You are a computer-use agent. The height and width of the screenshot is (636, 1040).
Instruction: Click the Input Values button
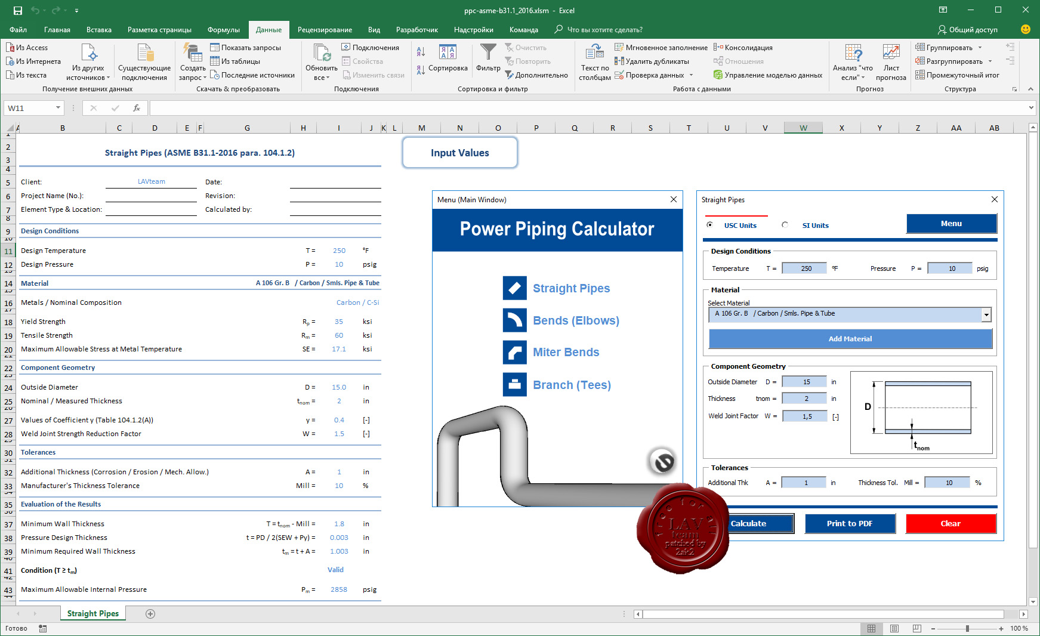pos(460,153)
